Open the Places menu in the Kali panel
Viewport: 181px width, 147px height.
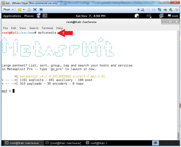tap(29, 16)
